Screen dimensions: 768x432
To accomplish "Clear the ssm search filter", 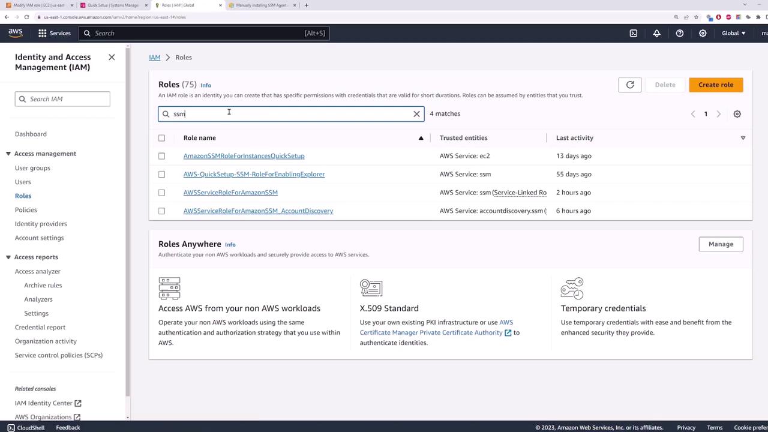I will [x=416, y=114].
